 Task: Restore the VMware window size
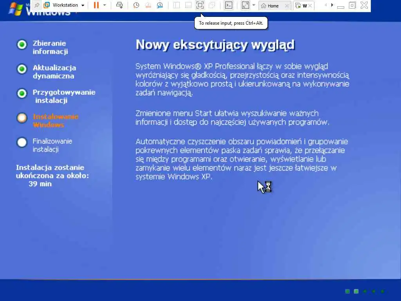pos(352,5)
